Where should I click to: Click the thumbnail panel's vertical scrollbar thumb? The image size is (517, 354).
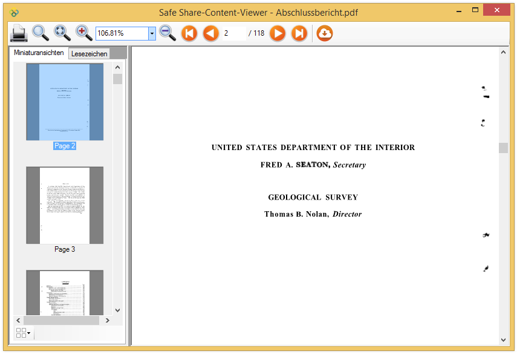coord(118,79)
